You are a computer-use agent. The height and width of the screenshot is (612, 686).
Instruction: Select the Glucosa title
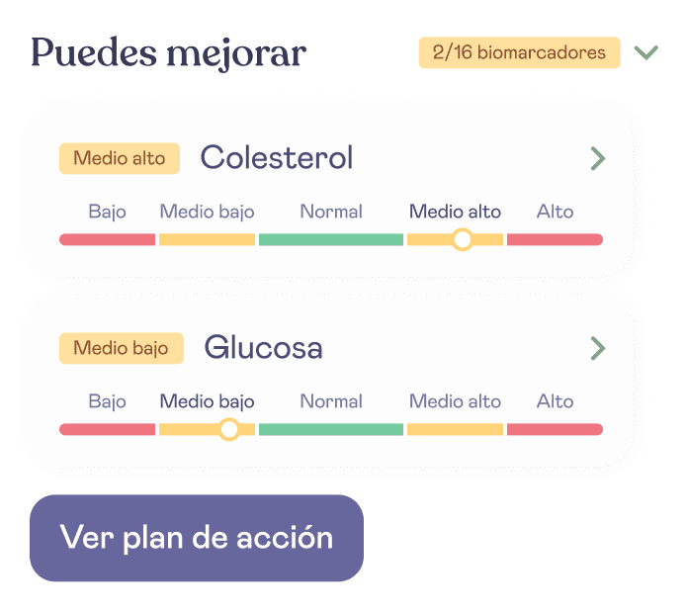coord(263,347)
